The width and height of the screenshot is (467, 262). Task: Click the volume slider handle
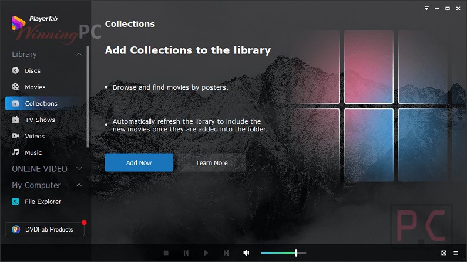296,253
